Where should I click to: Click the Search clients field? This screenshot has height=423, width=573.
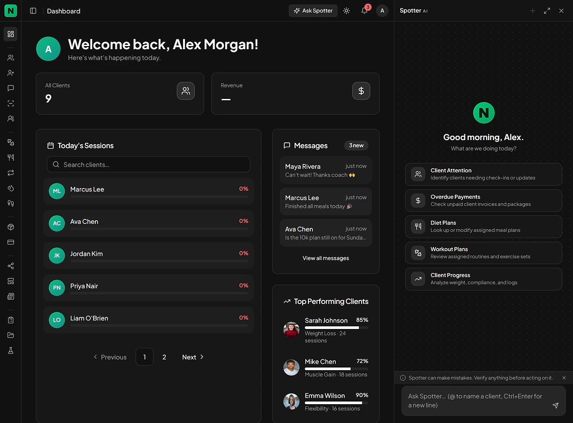point(149,164)
